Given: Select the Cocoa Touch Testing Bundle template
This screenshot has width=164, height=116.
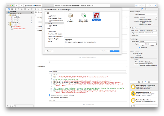Looking at the screenshot, I should pos(83,18).
